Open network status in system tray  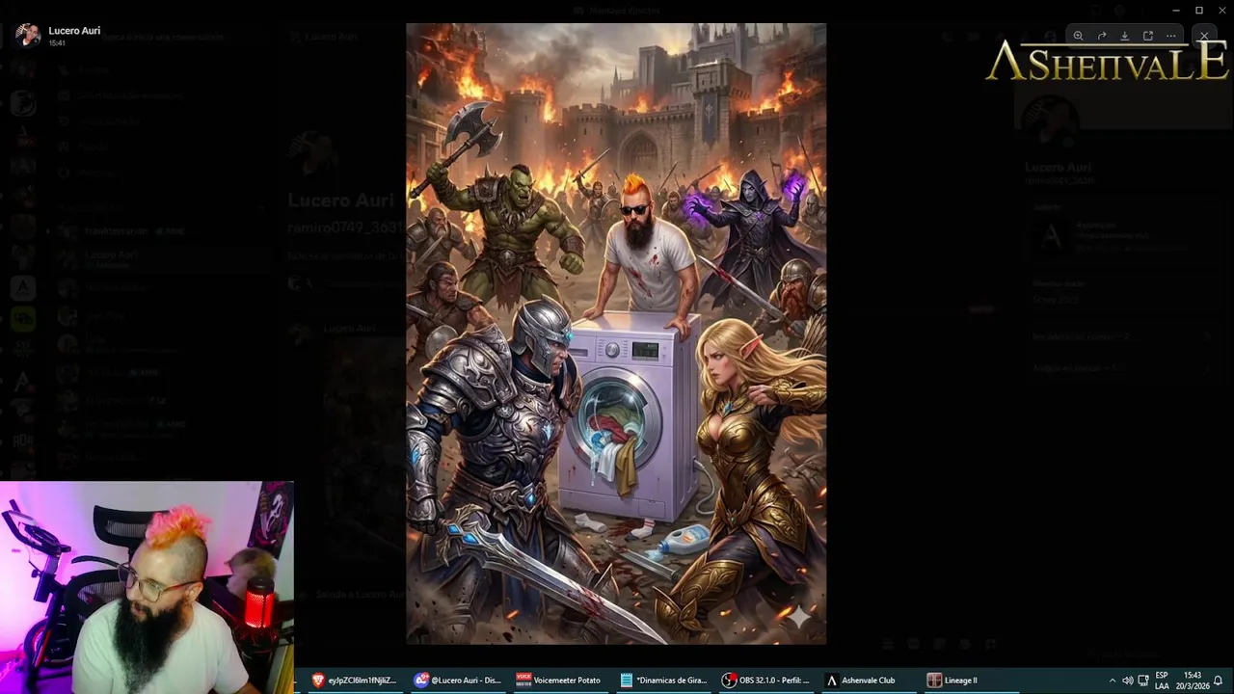[x=1142, y=681]
